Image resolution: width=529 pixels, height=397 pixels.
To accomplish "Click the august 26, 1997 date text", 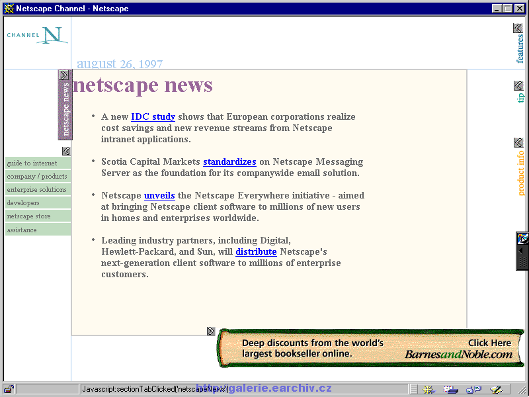I will (120, 64).
